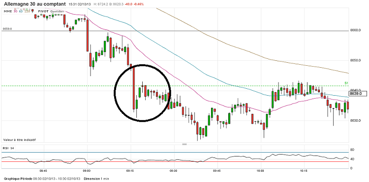Screen dimensions: 369x182
Task: Click the S1 pivot level label
Action: click(x=346, y=83)
